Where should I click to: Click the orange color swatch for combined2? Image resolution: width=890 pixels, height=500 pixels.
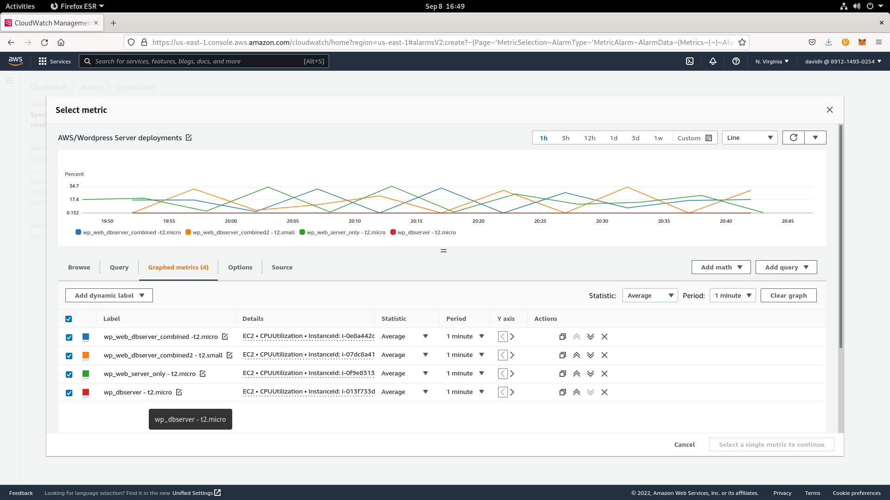pyautogui.click(x=86, y=355)
